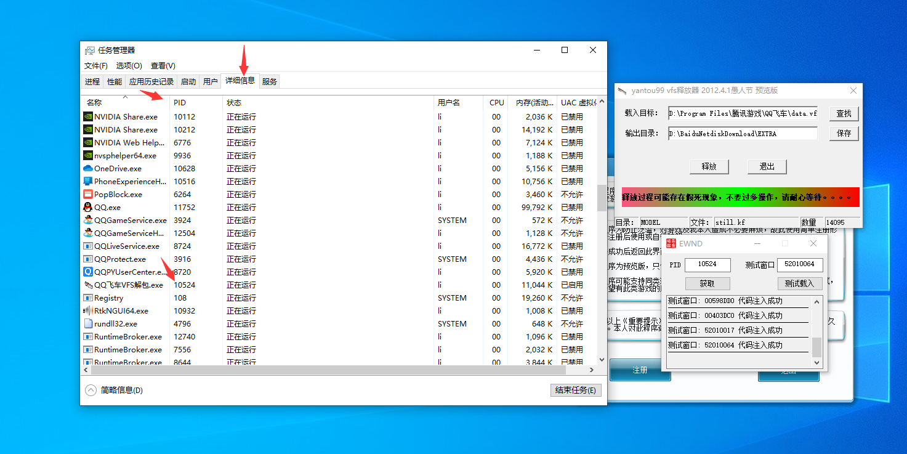The width and height of the screenshot is (907, 454).
Task: Collapse Task Manager to 简略信息 view
Action: pyautogui.click(x=114, y=390)
